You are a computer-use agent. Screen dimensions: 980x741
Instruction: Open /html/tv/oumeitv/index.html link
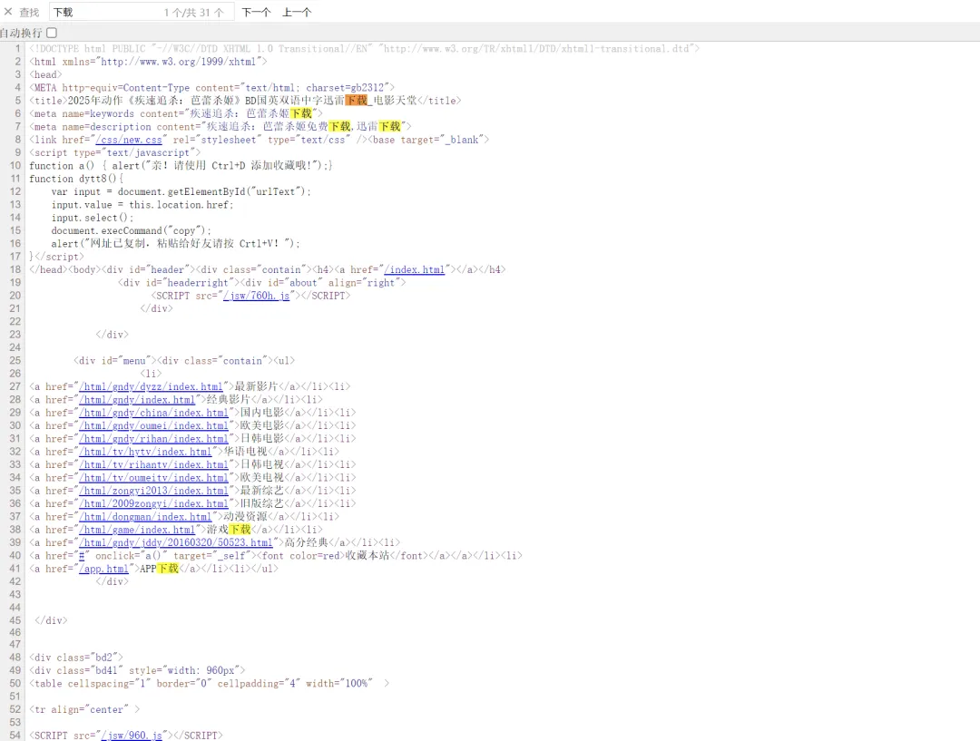(153, 478)
